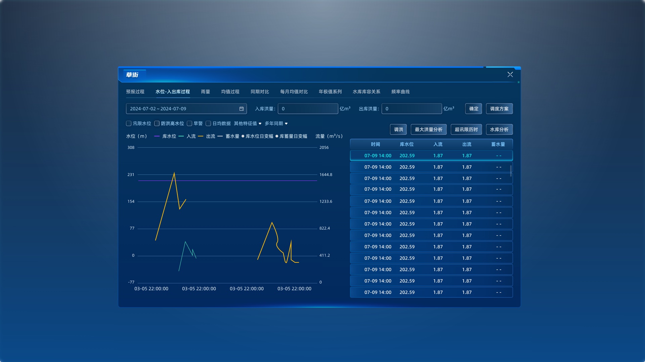Screen dimensions: 645x362
Task: Open the date range calendar icon
Action: click(241, 109)
